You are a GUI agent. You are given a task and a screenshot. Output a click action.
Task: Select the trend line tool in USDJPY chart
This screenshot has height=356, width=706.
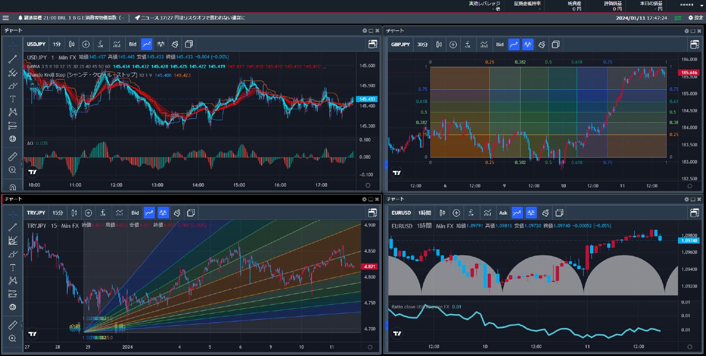coord(13,59)
